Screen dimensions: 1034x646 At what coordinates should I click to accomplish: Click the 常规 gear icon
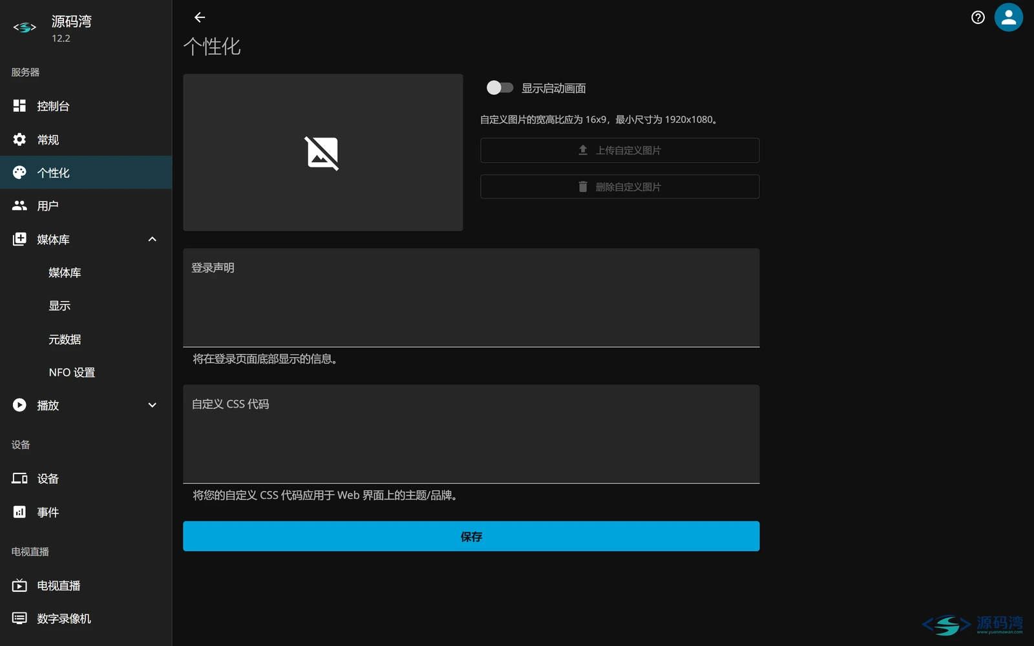pyautogui.click(x=19, y=139)
